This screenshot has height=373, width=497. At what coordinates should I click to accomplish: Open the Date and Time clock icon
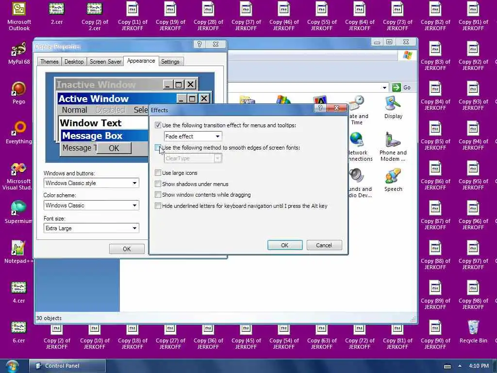coord(357,103)
